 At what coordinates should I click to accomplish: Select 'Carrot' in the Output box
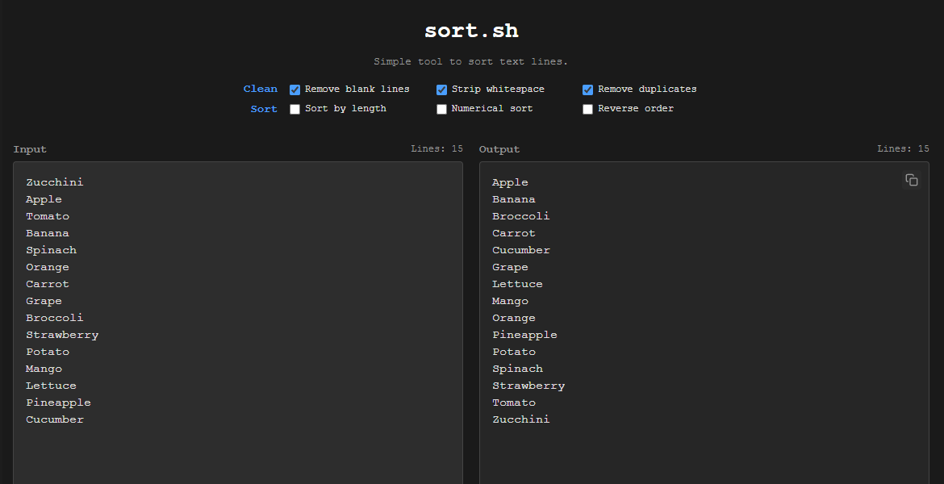513,233
